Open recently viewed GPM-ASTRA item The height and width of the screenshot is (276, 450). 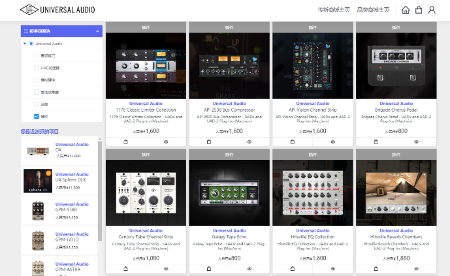click(59, 266)
